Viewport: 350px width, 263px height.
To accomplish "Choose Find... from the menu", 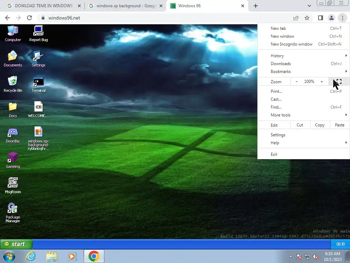I will pyautogui.click(x=304, y=107).
